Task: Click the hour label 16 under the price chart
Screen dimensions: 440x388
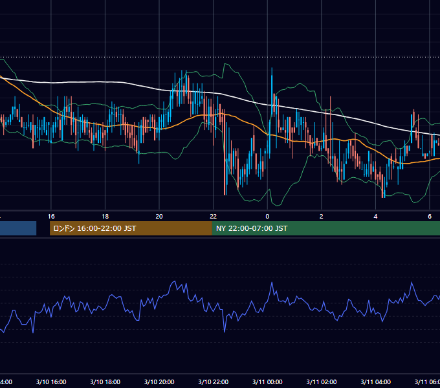Action: (51, 217)
